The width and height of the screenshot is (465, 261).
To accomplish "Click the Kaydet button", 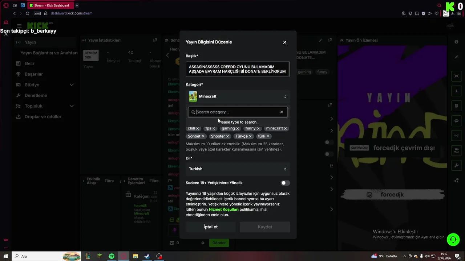I will pyautogui.click(x=265, y=227).
